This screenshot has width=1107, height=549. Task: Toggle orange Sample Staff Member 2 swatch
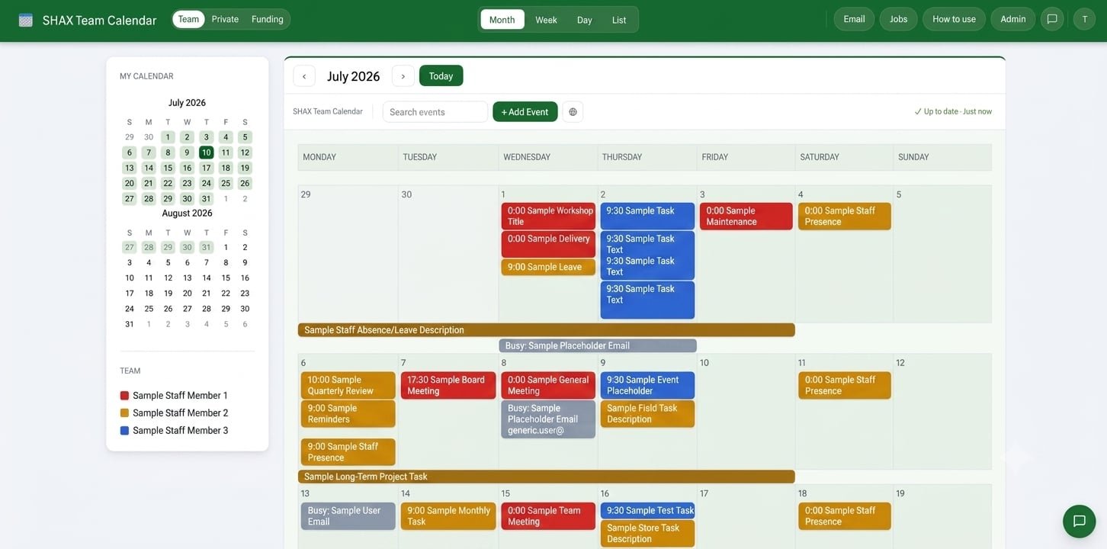pos(124,413)
